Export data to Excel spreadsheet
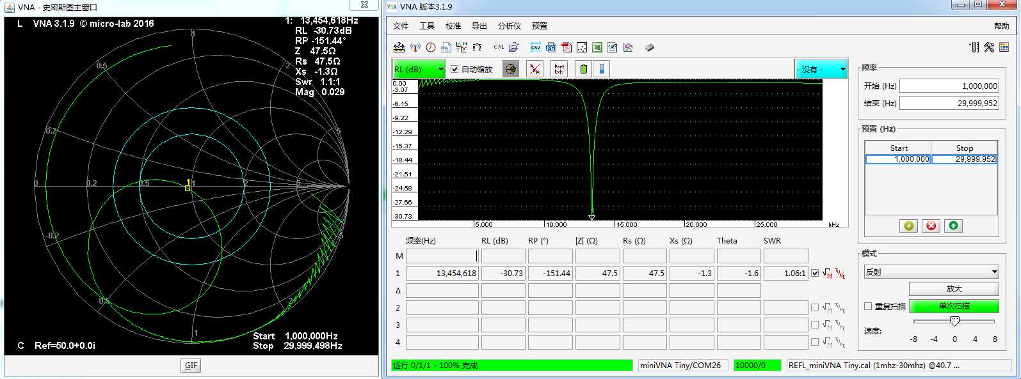The image size is (1021, 379). click(597, 47)
